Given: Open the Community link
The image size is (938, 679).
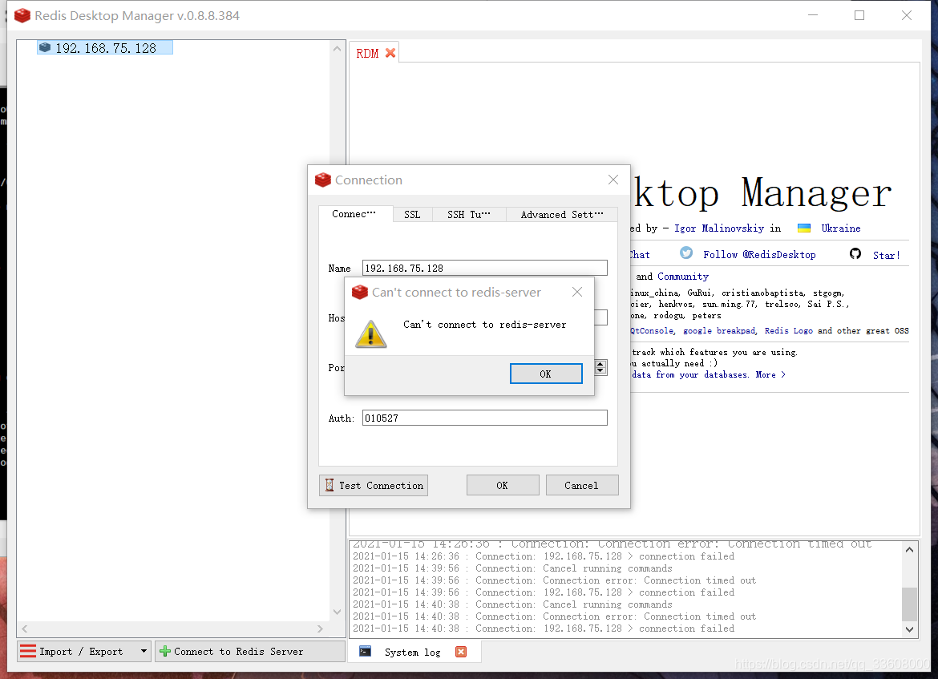Looking at the screenshot, I should 683,277.
